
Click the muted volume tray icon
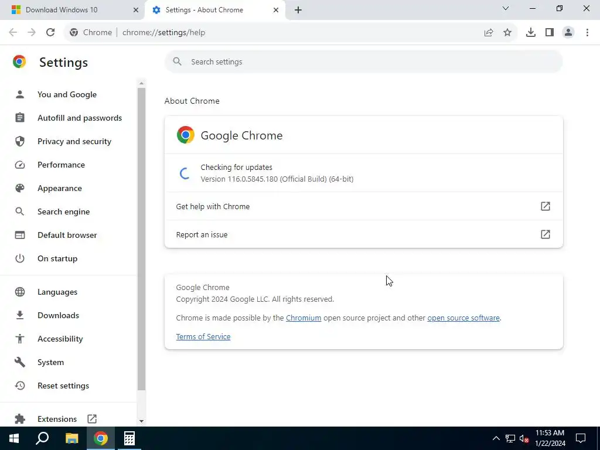[524, 438]
